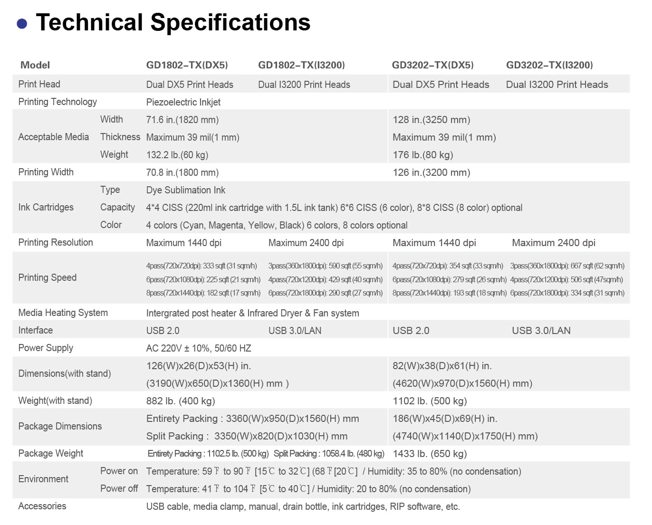Click the Accessories row label
The height and width of the screenshot is (525, 652).
pos(42,506)
